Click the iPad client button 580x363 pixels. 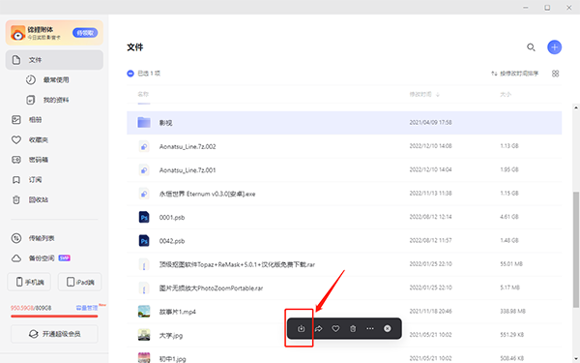click(x=79, y=282)
